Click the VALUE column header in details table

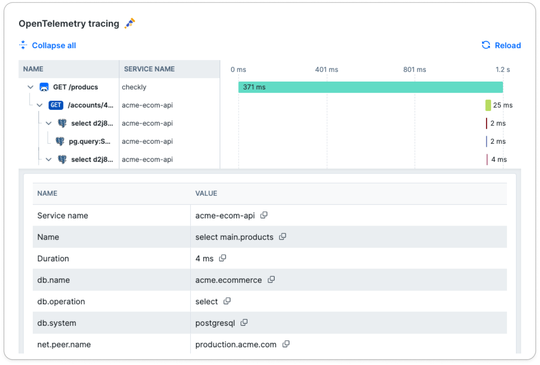(206, 193)
